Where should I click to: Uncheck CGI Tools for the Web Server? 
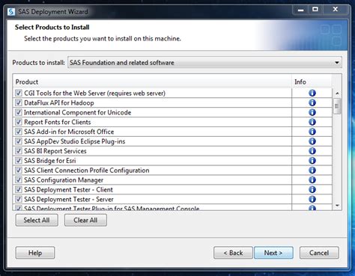19,93
